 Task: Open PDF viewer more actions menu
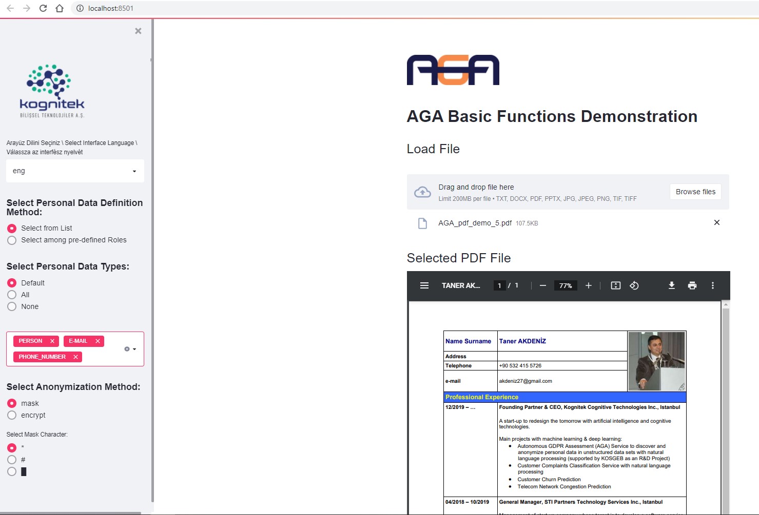712,285
